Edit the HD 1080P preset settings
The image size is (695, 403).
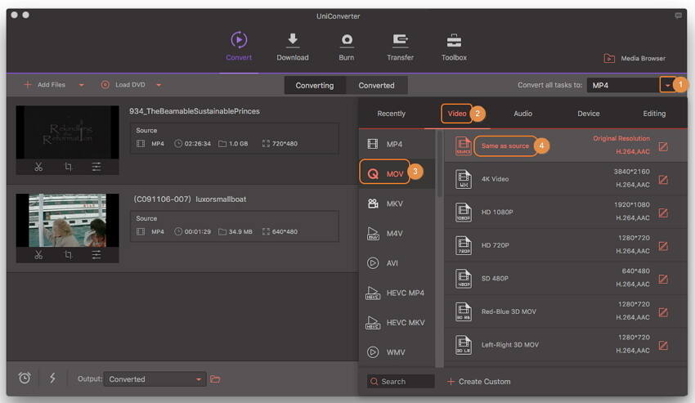point(663,213)
